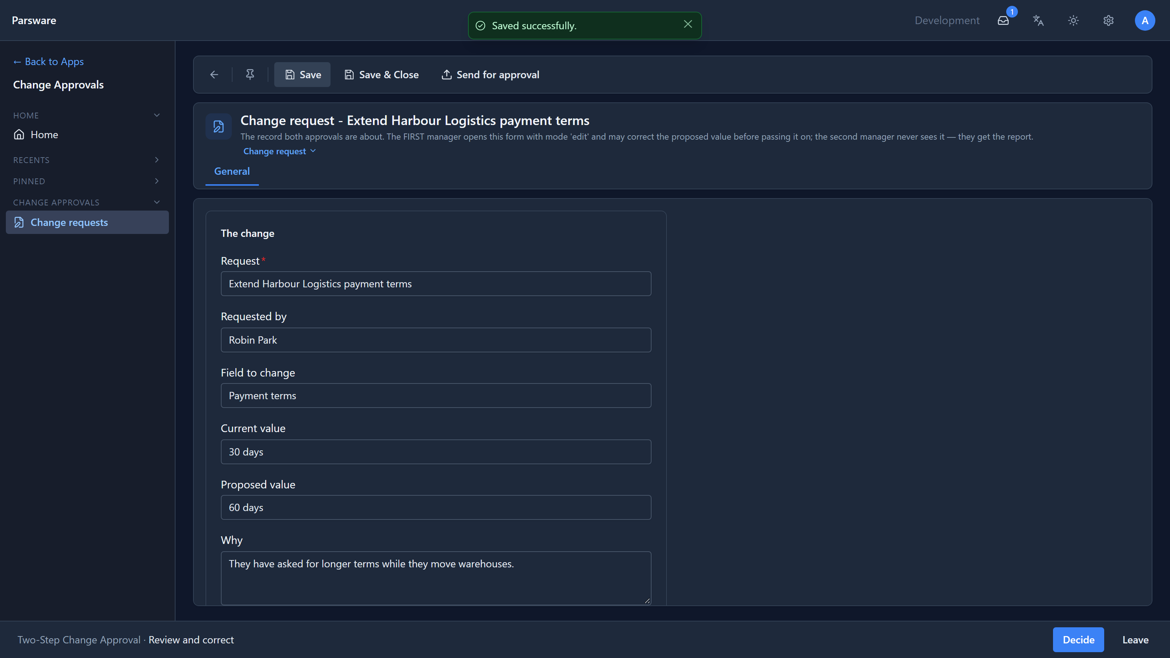The width and height of the screenshot is (1170, 658).
Task: Click the Save button
Action: [302, 75]
